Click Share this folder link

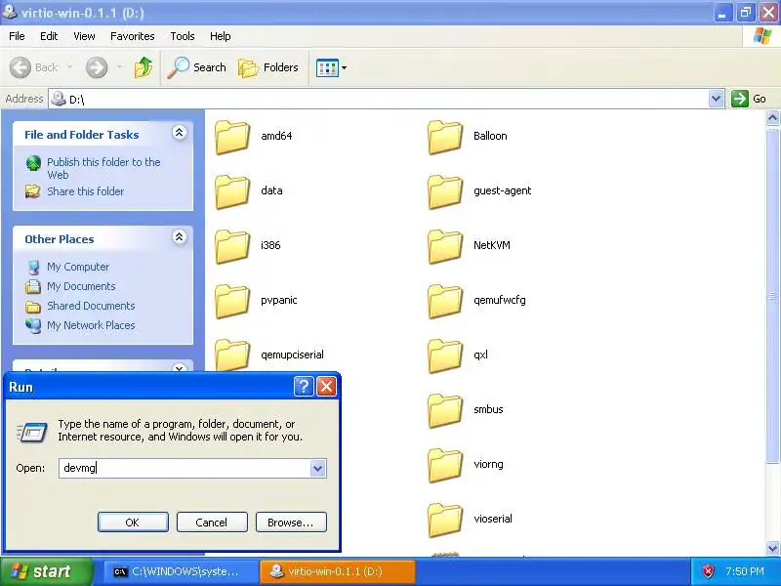coord(86,191)
